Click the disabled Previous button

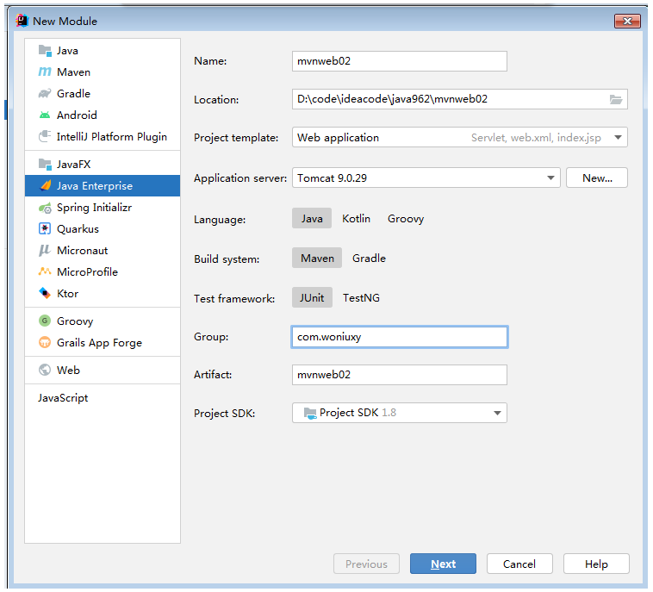(x=366, y=564)
